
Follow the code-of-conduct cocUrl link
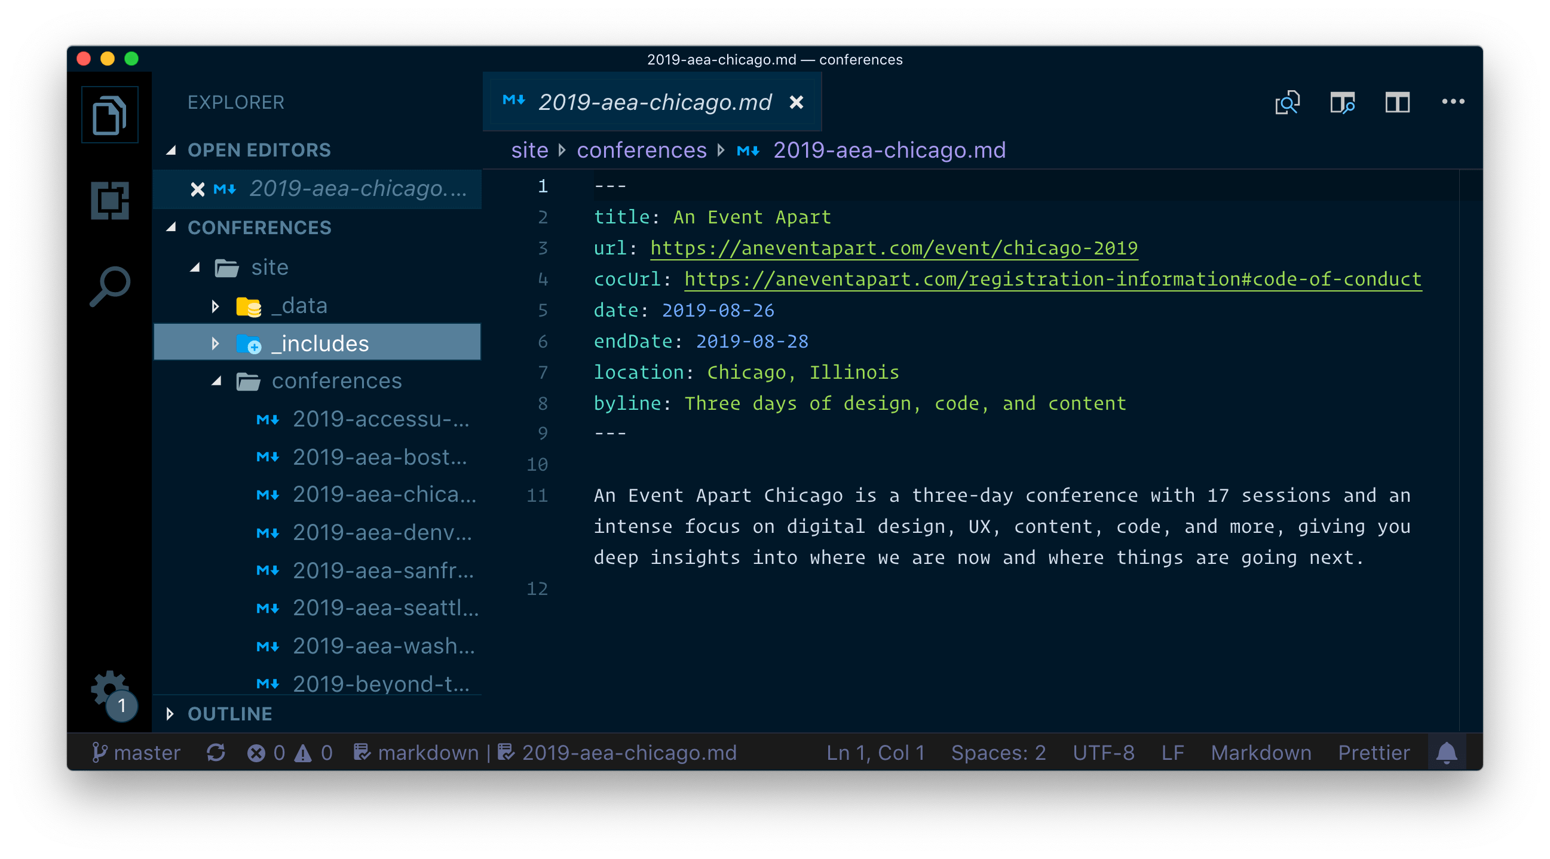[1052, 279]
